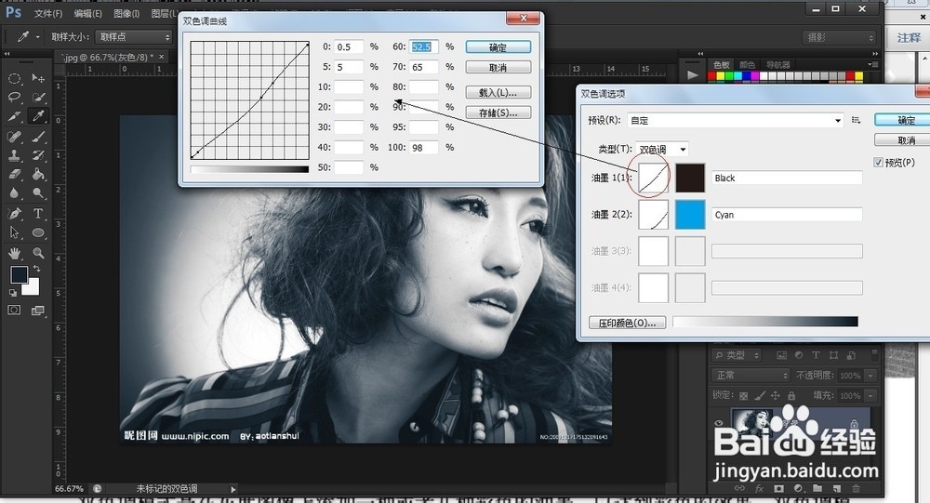This screenshot has width=930, height=503.
Task: Open the opacity slider dropdown arrow
Action: (x=870, y=376)
